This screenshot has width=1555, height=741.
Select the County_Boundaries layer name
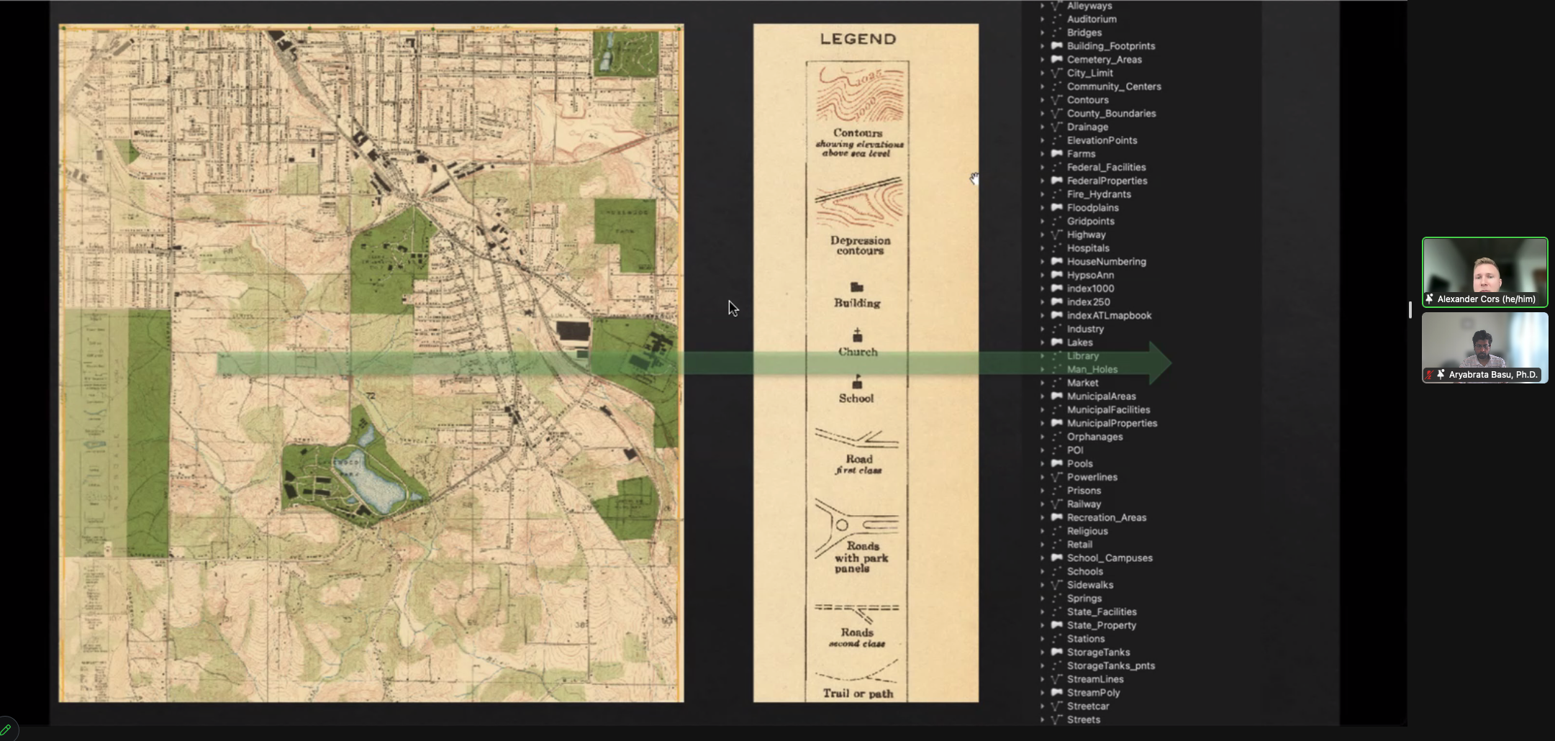(1111, 114)
